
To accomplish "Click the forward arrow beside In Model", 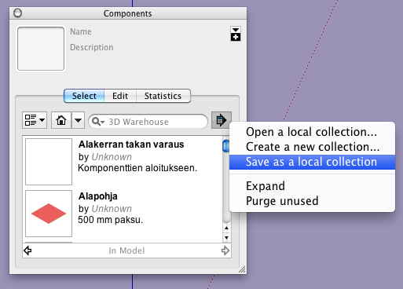I will 225,251.
